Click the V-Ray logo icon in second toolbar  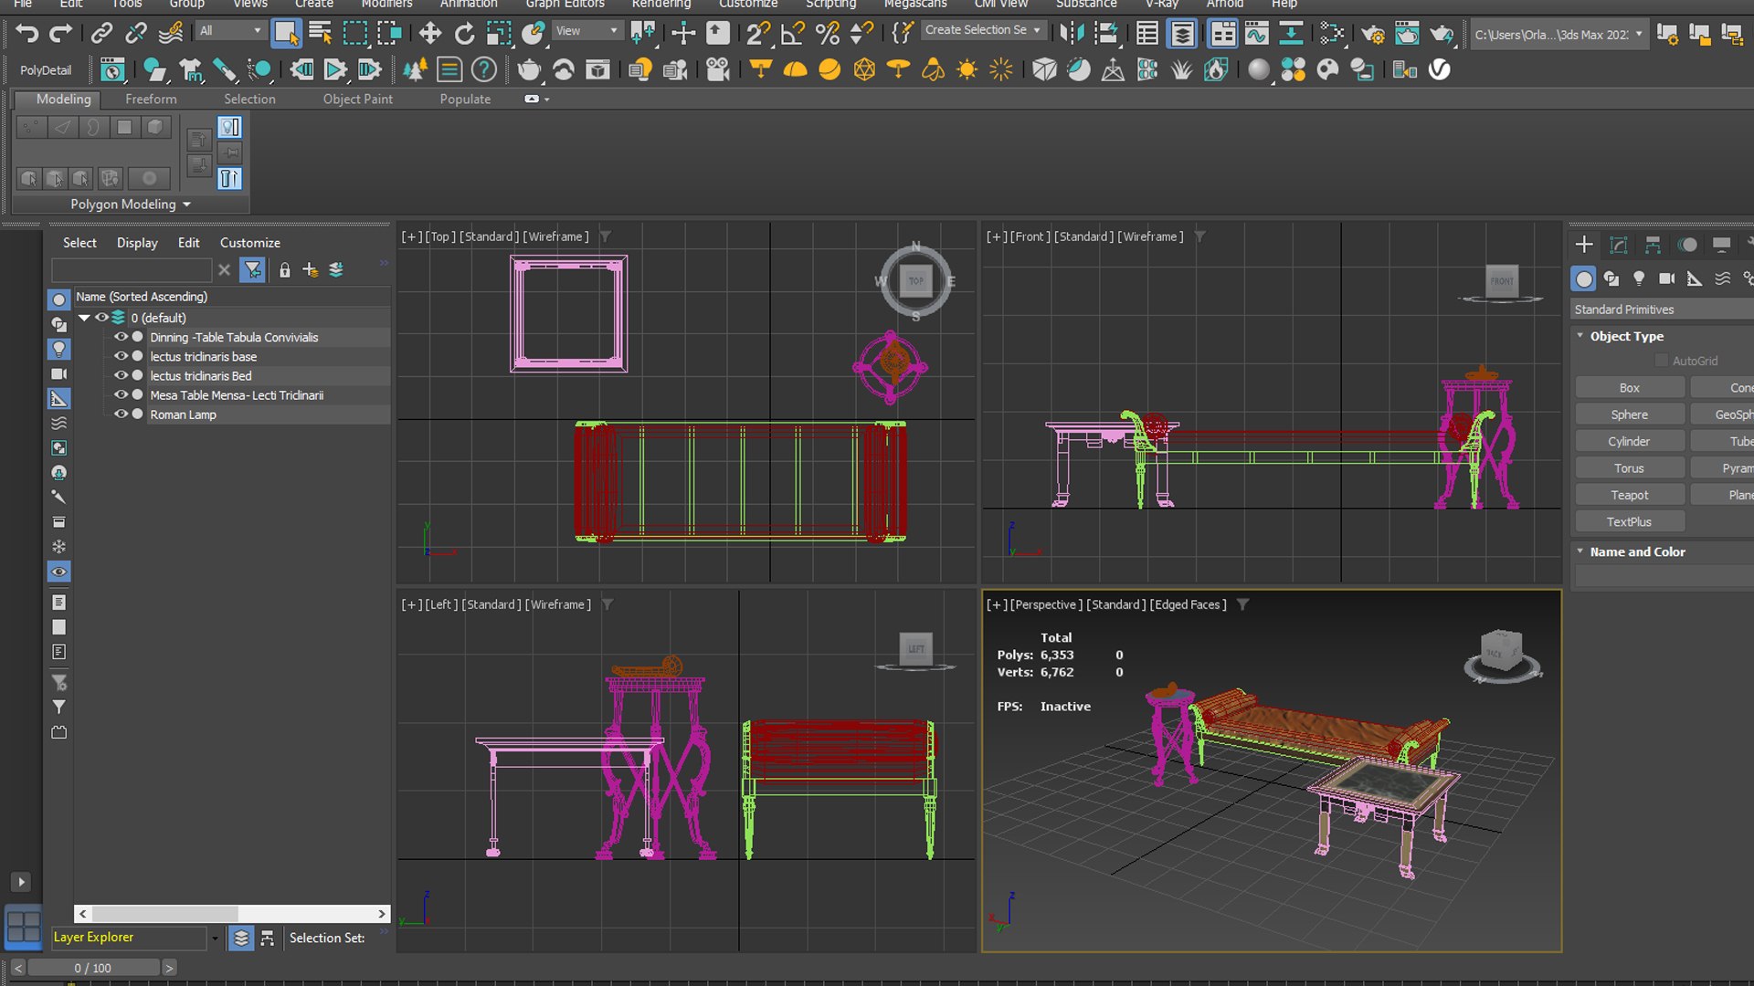1439,69
